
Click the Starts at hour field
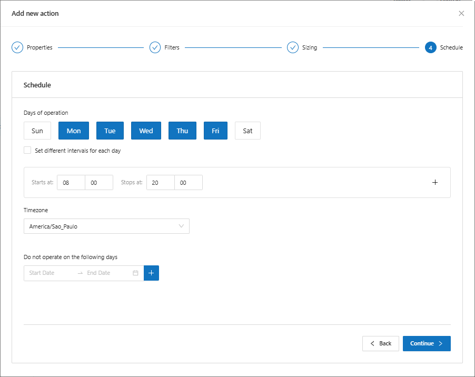click(71, 183)
